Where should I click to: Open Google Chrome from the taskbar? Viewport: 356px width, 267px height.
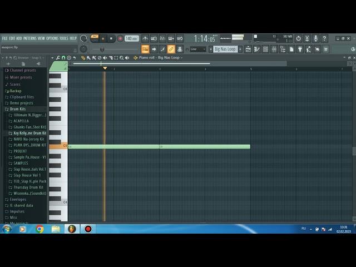pyautogui.click(x=39, y=229)
